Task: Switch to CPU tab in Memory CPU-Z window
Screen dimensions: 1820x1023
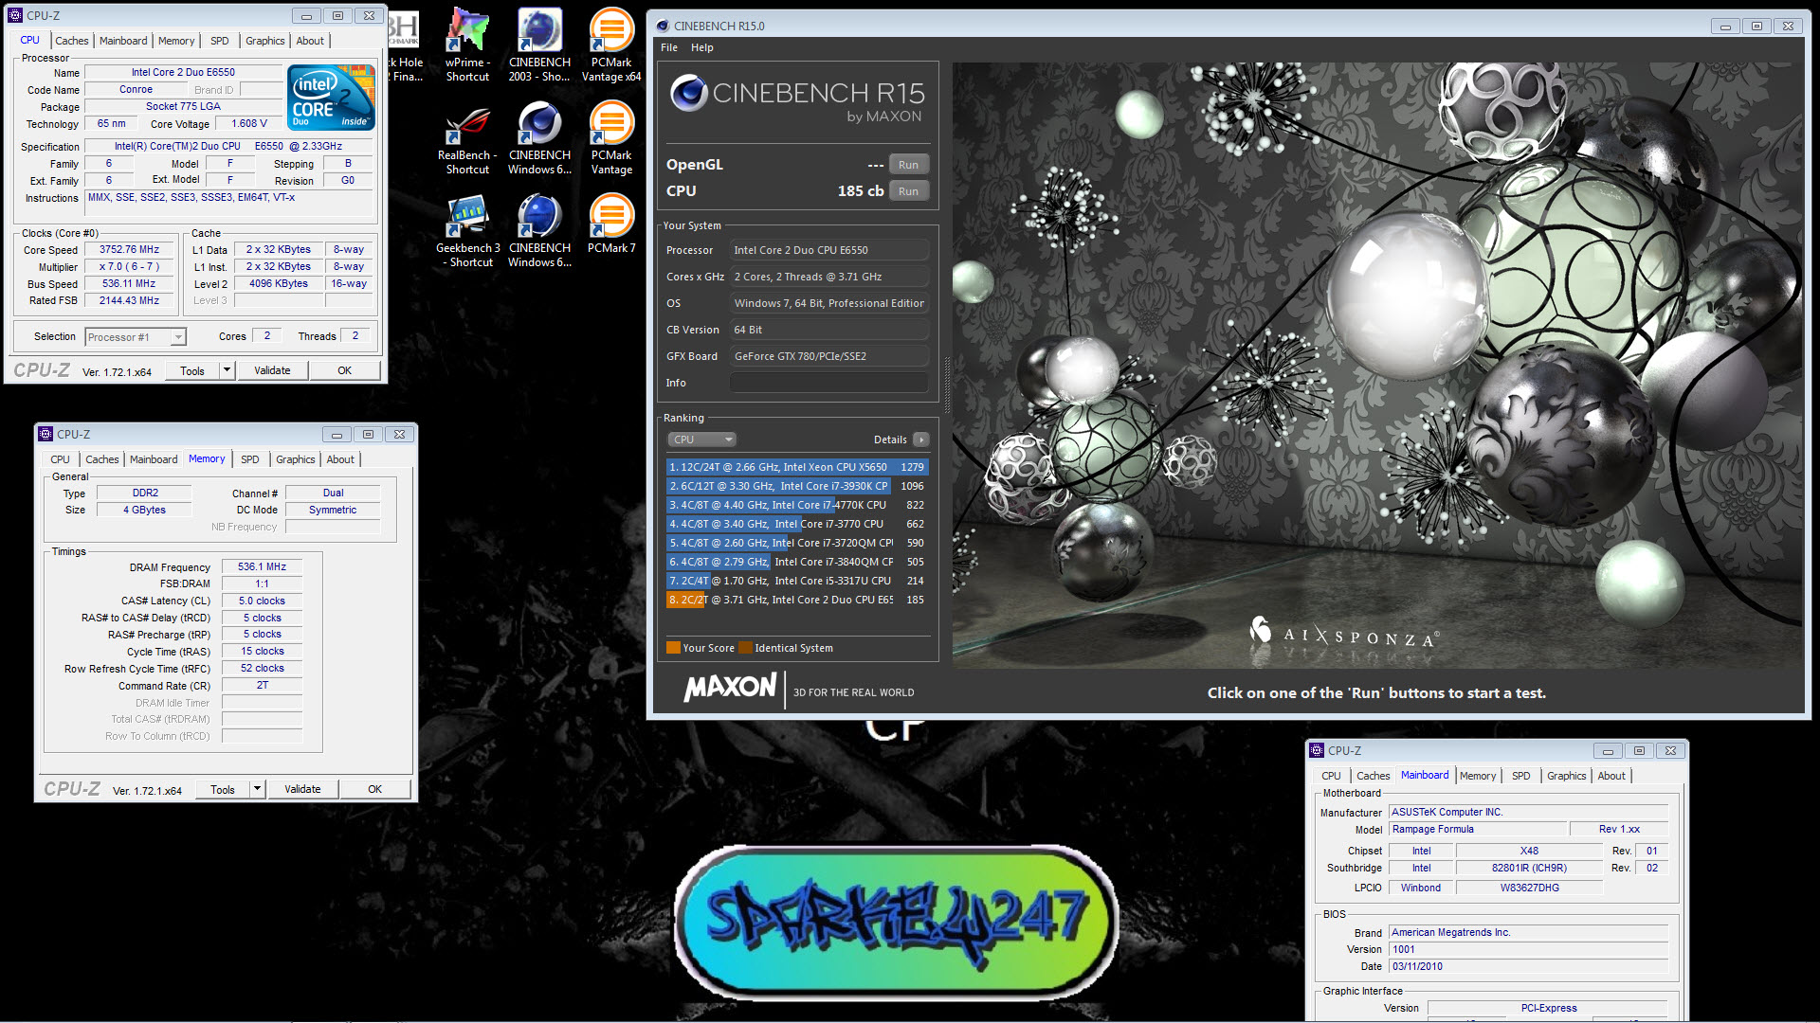Action: [61, 459]
